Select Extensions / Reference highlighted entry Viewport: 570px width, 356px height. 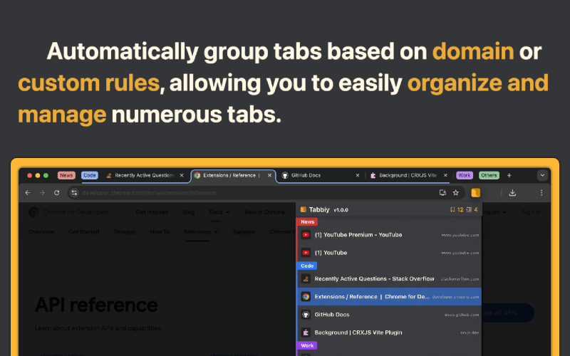pos(389,296)
